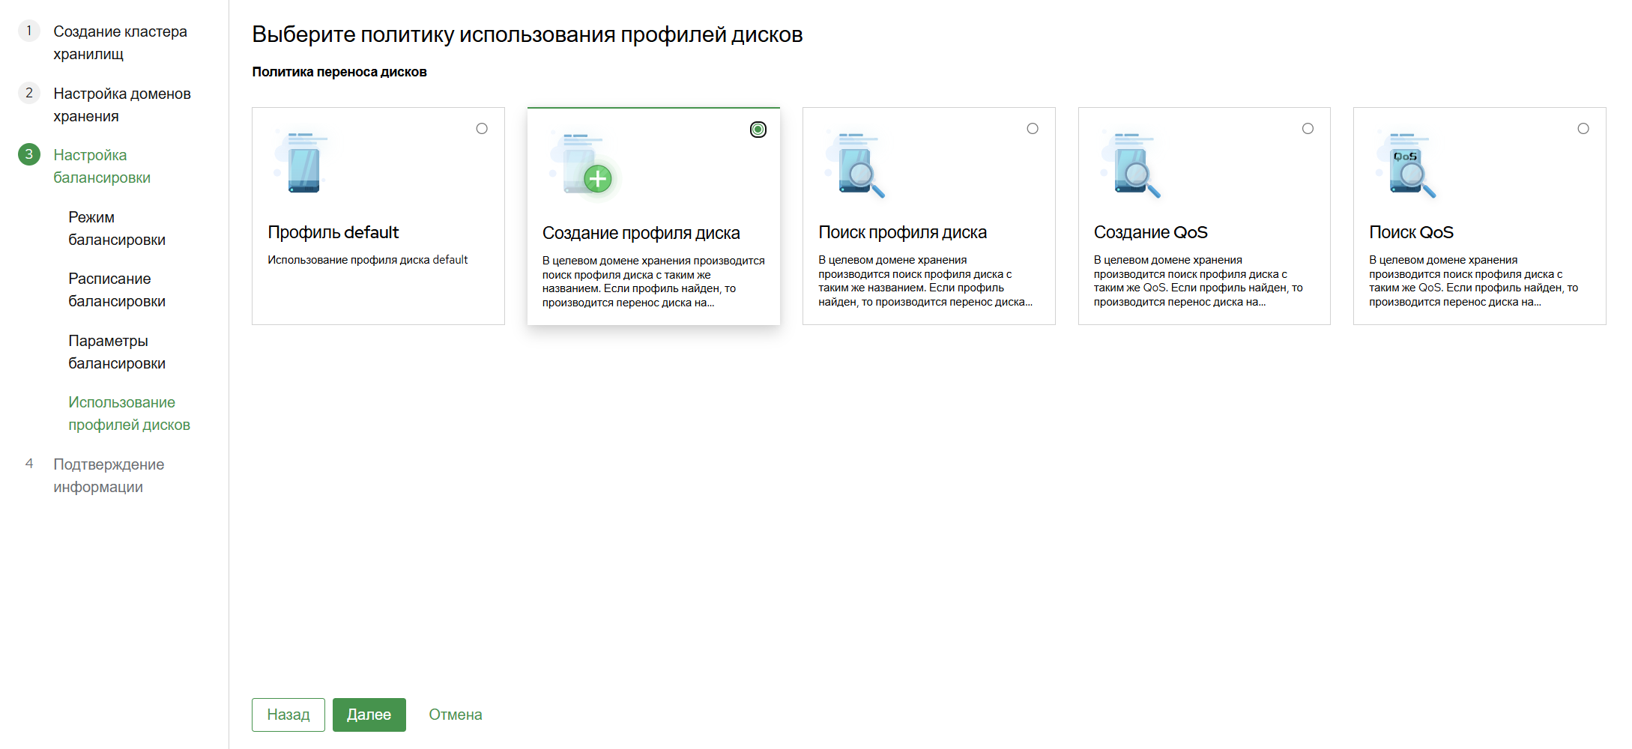Click the Отмена link
Screen dimensions: 1632x749
click(456, 715)
